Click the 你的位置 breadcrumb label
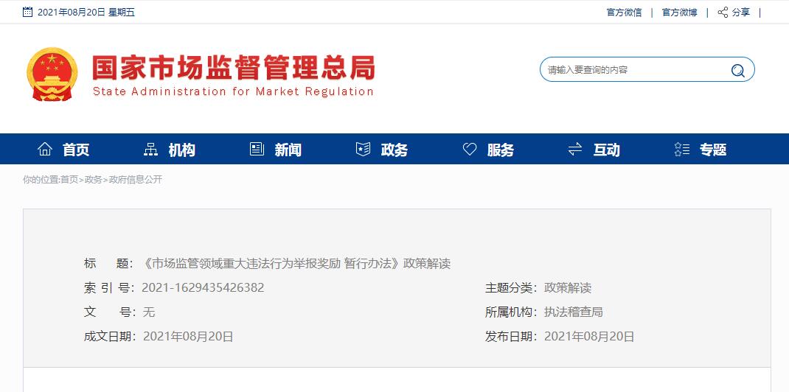 [x=41, y=179]
